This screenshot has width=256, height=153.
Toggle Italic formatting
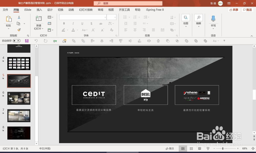click(73, 23)
